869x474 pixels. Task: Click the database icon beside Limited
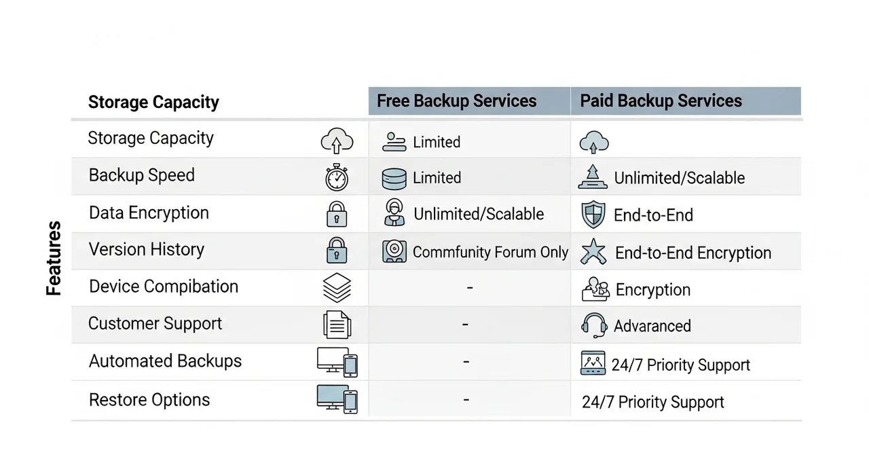coord(394,178)
